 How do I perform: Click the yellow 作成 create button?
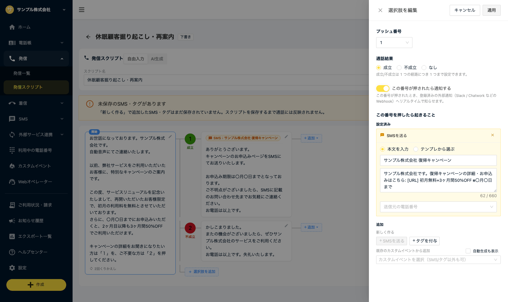pos(36,285)
